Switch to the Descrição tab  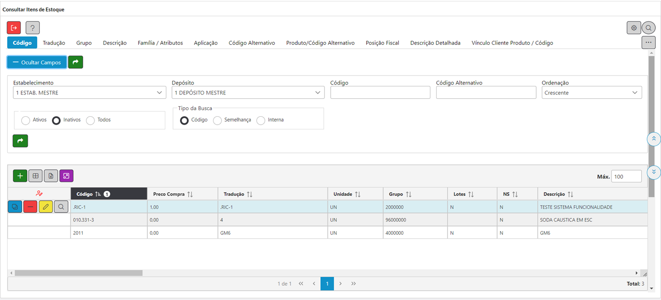[x=115, y=43]
